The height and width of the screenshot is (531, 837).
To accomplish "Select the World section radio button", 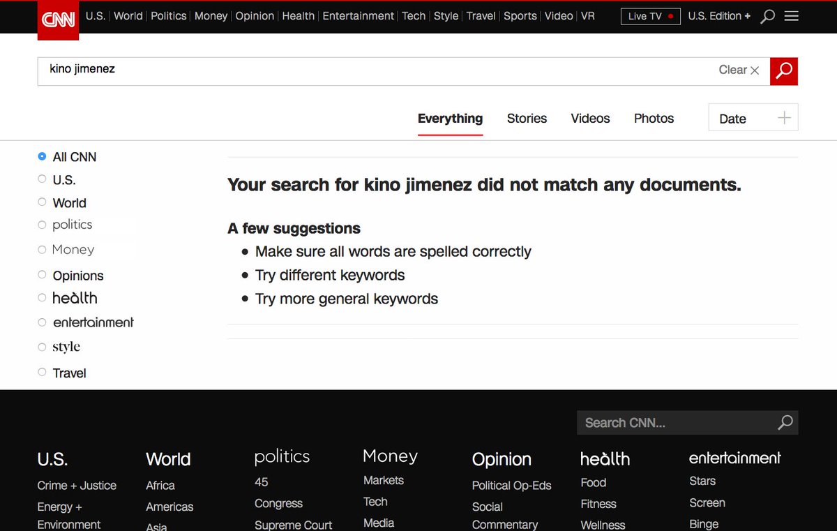I will coord(42,202).
